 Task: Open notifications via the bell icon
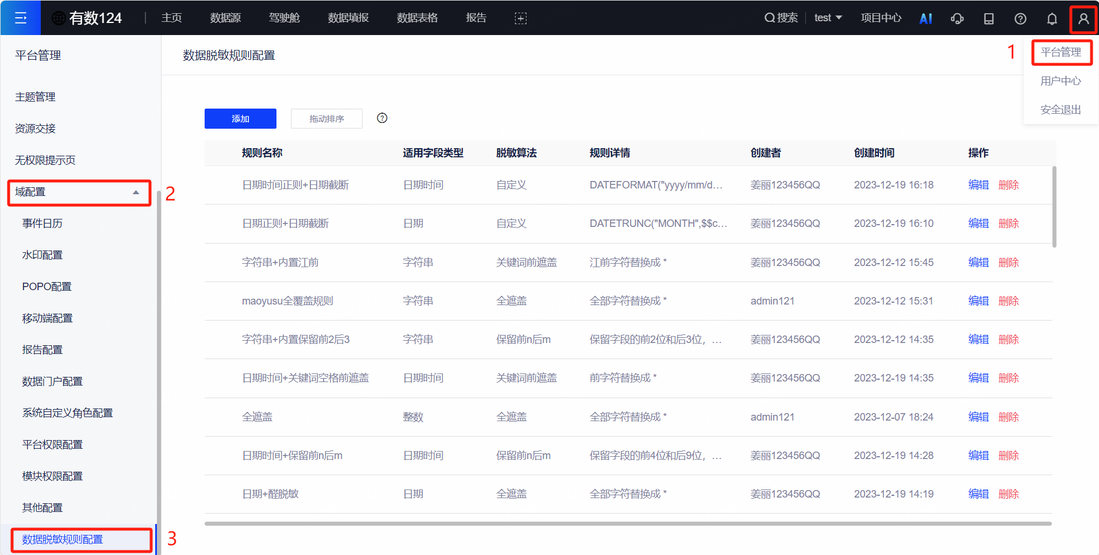[x=1052, y=18]
